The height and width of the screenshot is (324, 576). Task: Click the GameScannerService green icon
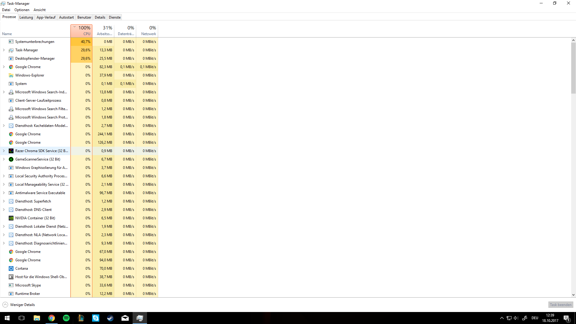coord(11,159)
